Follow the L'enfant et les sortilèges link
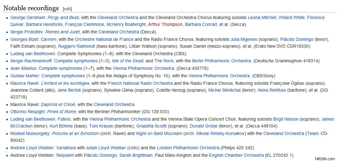Viewport: 339px width, 163px height. pos(65,83)
